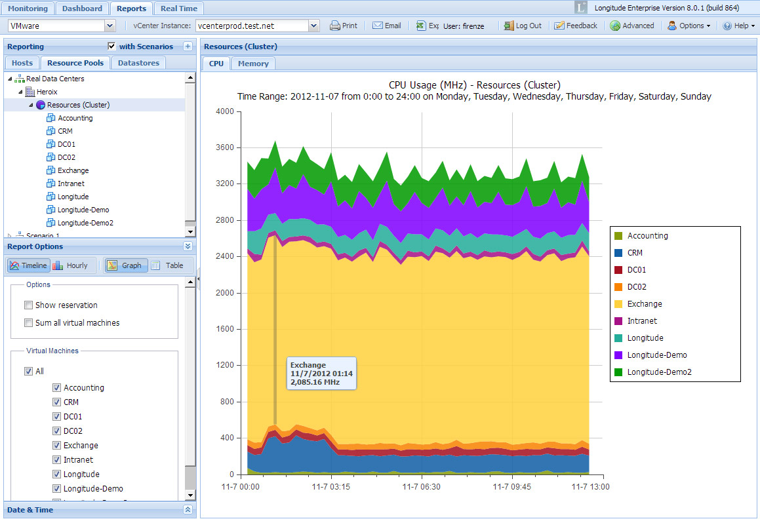This screenshot has height=521, width=760.
Task: Click the Log Out toolbar icon
Action: point(509,26)
